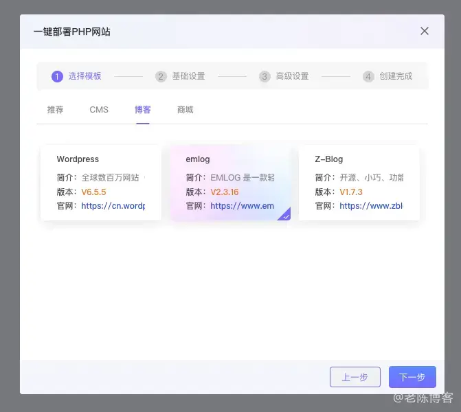Click step 3 circle 高级设置
This screenshot has height=412, width=461.
265,77
